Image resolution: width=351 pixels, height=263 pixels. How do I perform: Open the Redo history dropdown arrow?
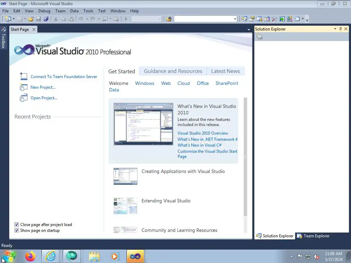99,19
